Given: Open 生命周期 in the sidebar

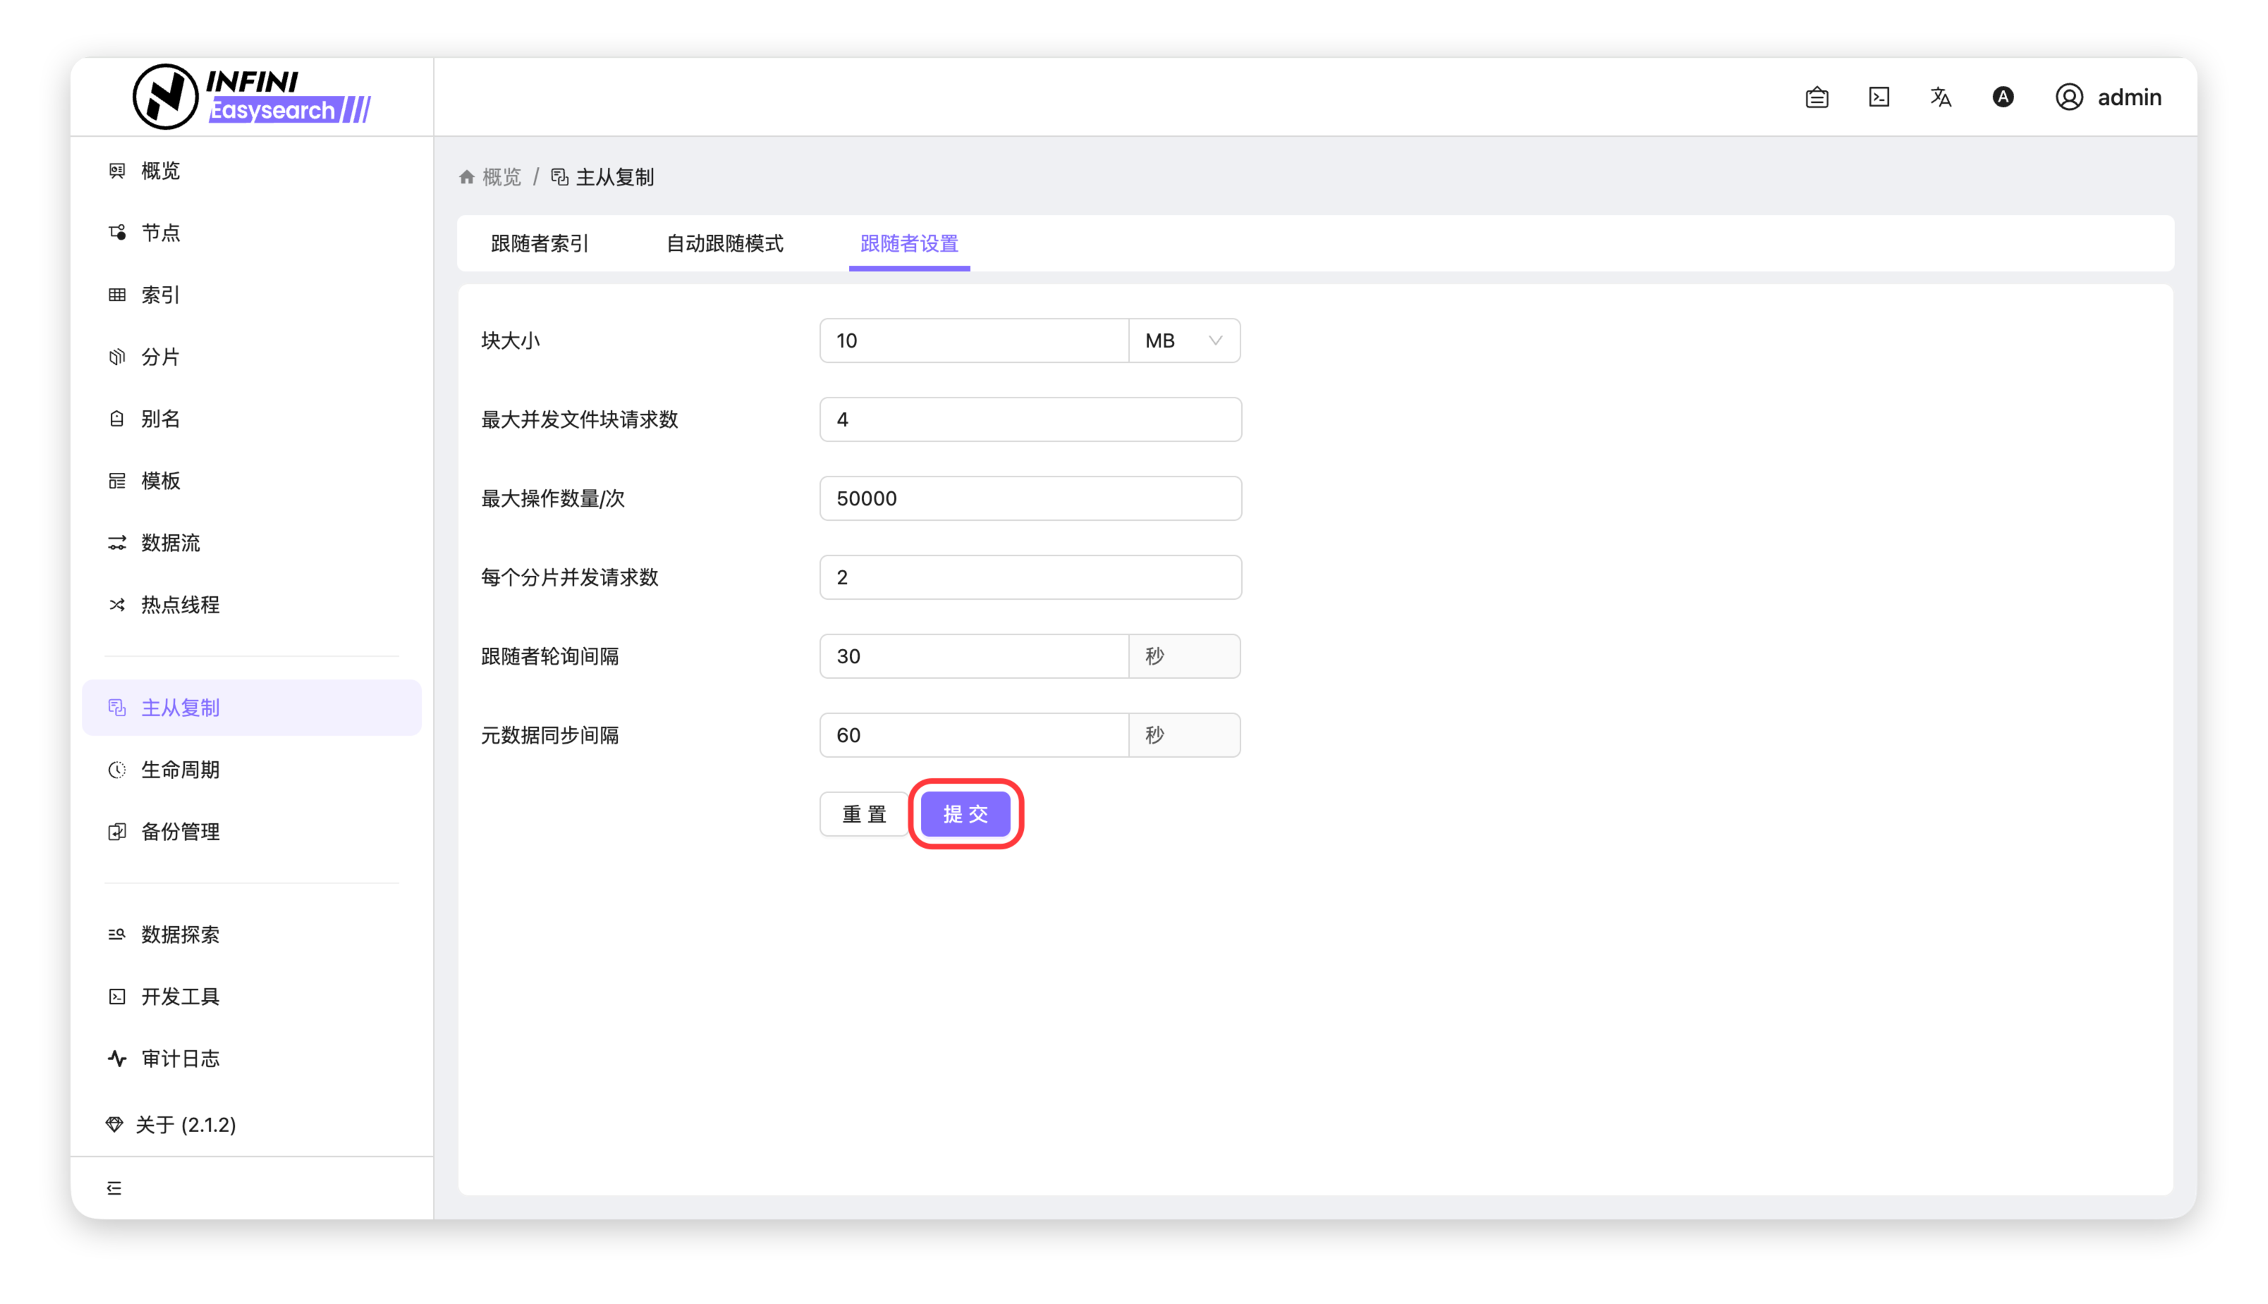Looking at the screenshot, I should tap(180, 769).
